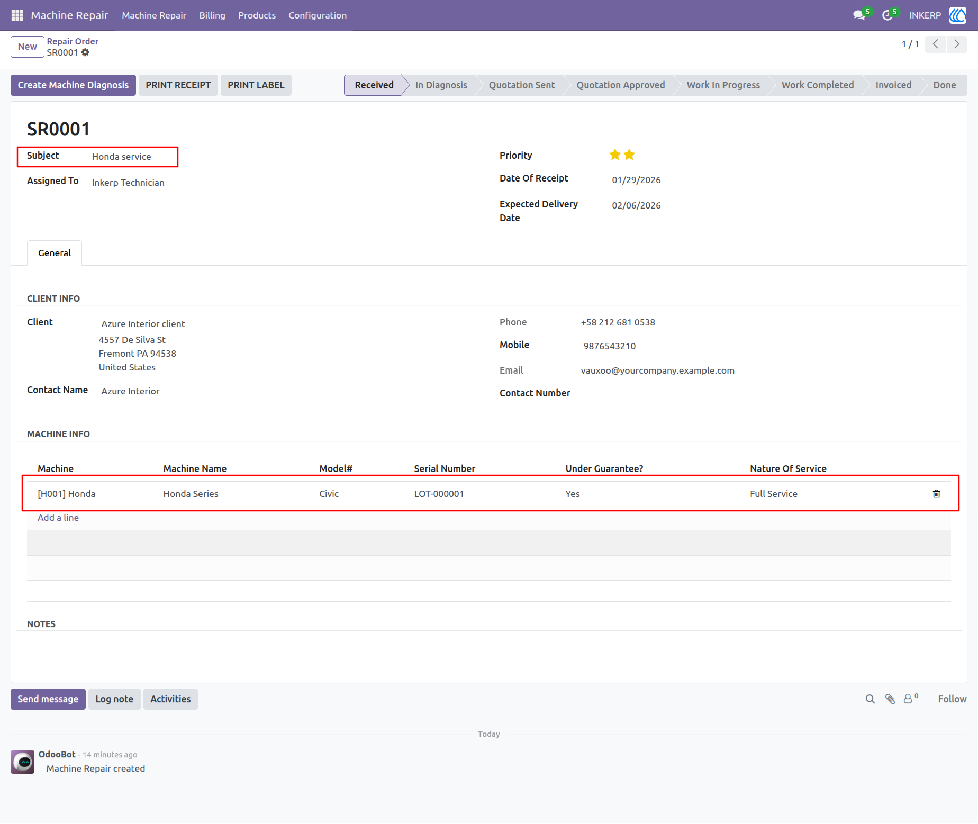Open Date Of Receipt date picker
Viewport: 978px width, 824px height.
636,180
